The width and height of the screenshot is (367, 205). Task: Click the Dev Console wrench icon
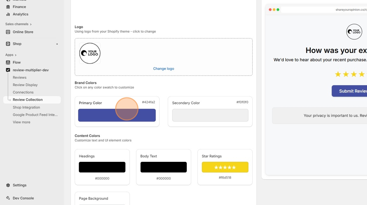tap(8, 198)
